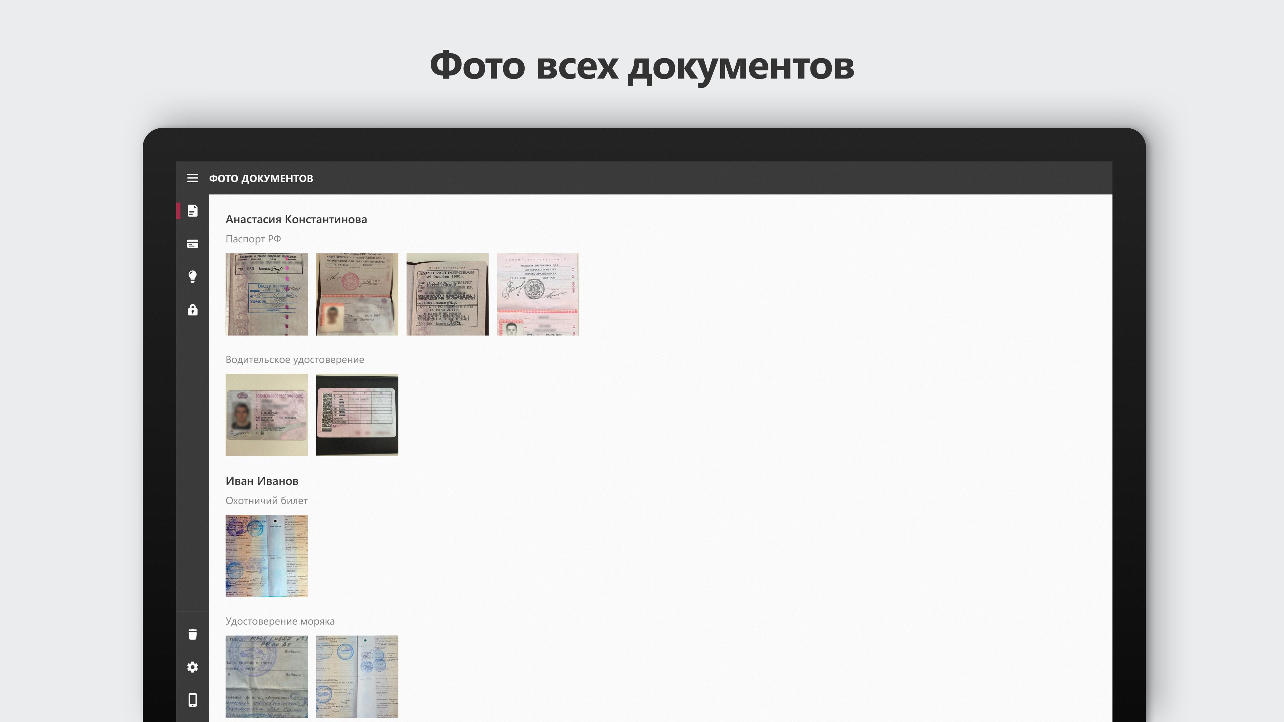Viewport: 1284px width, 722px height.
Task: View the registration stamp passport page
Action: coord(447,294)
